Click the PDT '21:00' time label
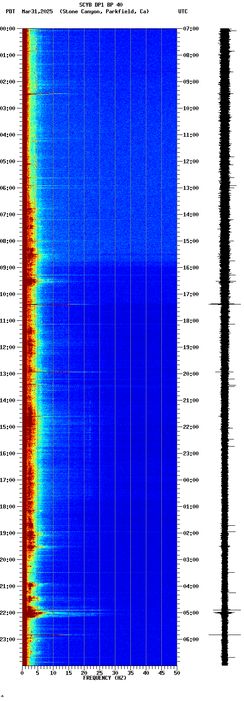Image resolution: width=244 pixels, height=701 pixels. click(8, 586)
